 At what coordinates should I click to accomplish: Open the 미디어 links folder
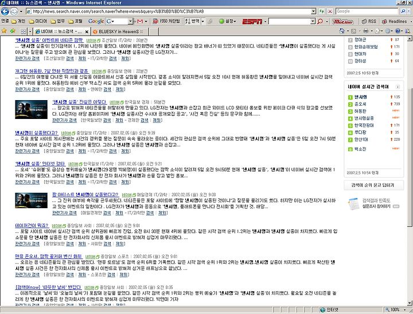[38, 21]
